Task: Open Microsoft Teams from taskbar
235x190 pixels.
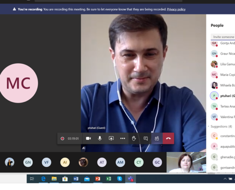Action: point(131,179)
